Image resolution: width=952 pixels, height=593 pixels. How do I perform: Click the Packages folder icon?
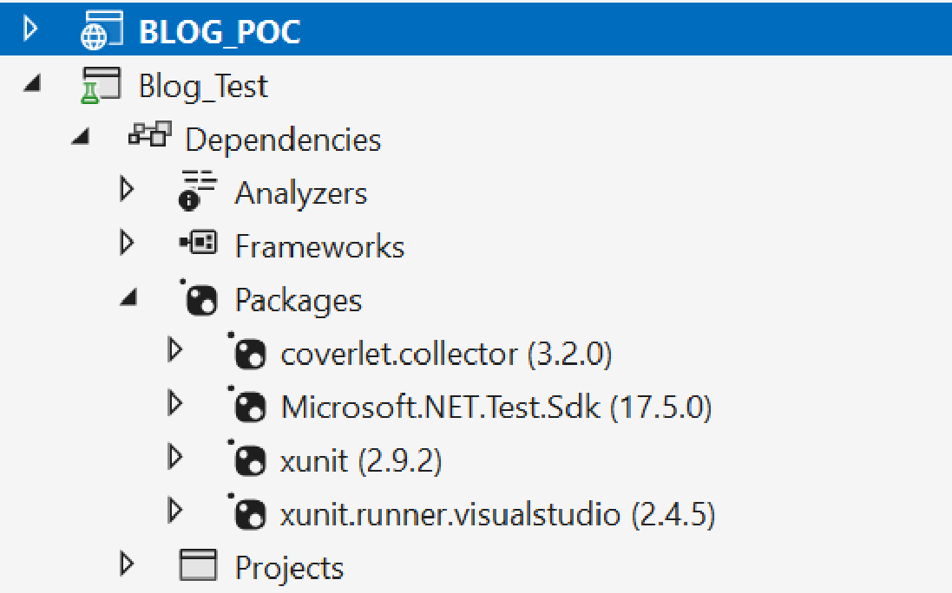(x=199, y=297)
